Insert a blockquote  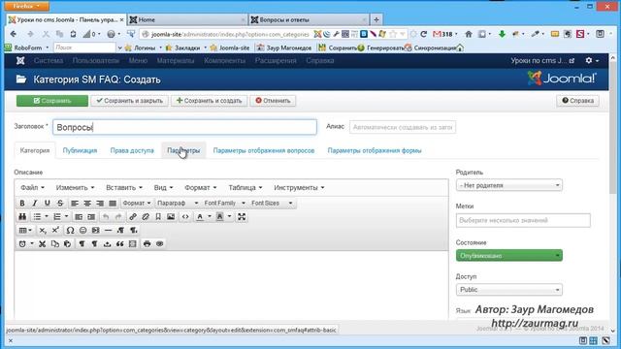pos(119,243)
